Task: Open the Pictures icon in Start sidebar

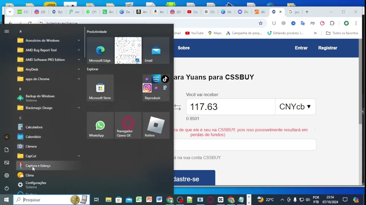Action: tap(7, 163)
